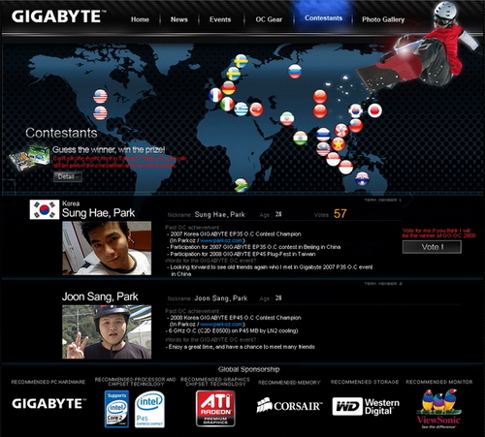Click the Vote ! button

click(x=432, y=247)
